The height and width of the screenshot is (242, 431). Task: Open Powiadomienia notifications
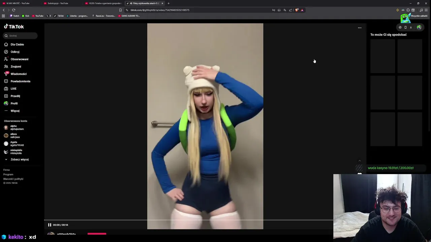pyautogui.click(x=17, y=81)
